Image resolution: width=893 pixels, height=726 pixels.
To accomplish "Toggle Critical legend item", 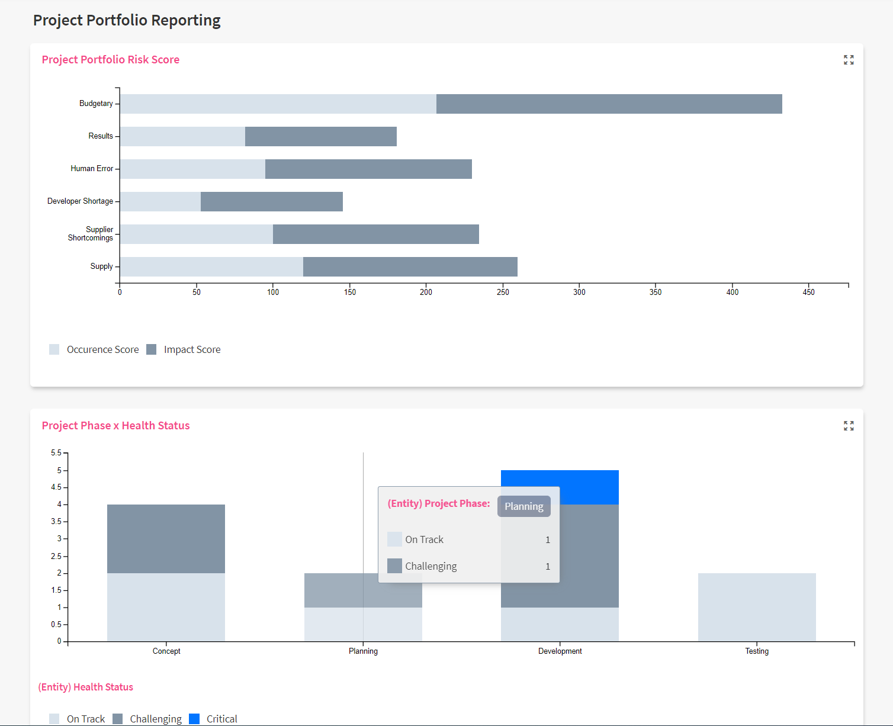I will point(194,718).
